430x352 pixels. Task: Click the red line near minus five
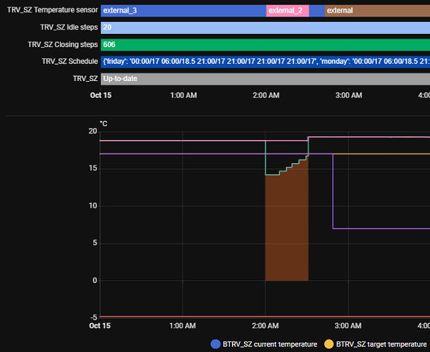click(211, 317)
